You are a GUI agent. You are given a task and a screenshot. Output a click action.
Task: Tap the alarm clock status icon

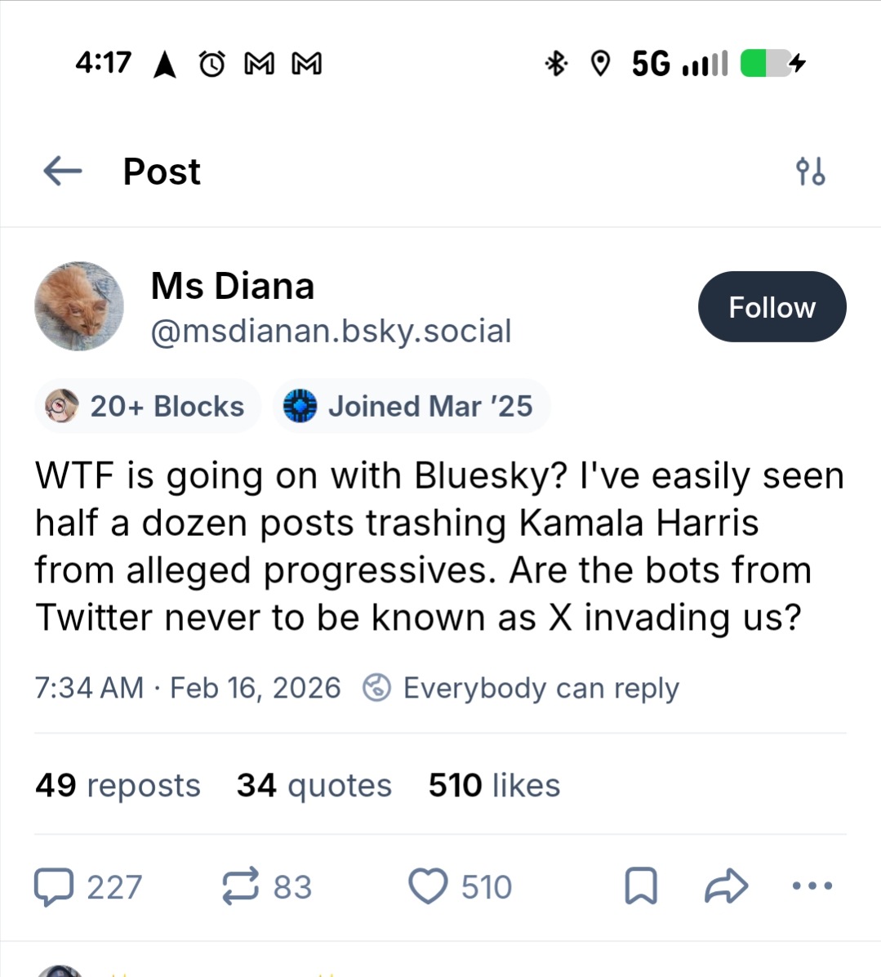coord(212,63)
